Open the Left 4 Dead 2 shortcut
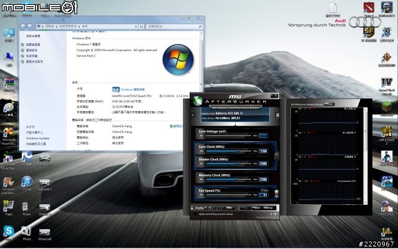The width and height of the screenshot is (398, 249). tap(386, 135)
